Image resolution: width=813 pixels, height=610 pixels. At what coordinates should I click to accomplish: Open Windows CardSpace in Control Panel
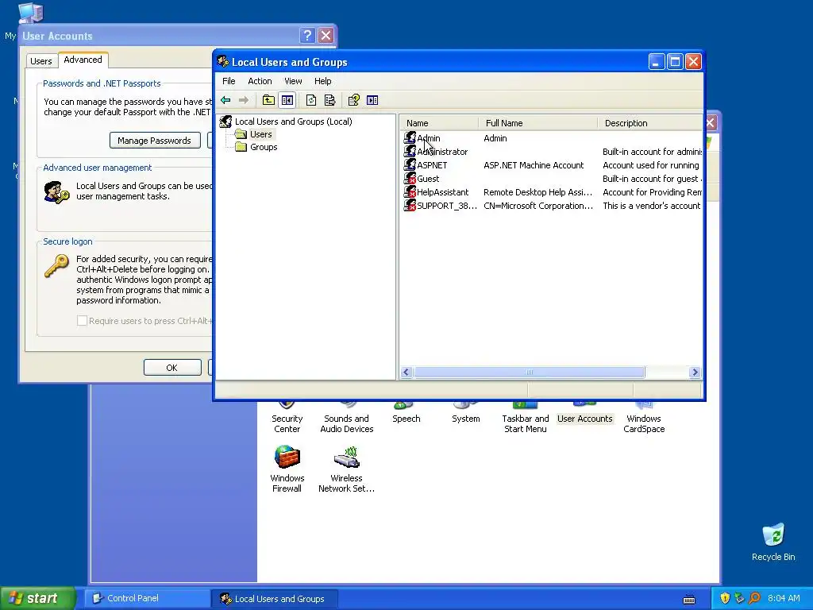pos(644,418)
